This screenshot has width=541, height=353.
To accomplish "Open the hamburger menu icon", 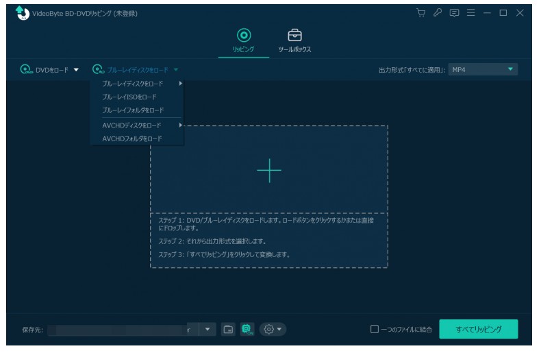I will point(470,13).
